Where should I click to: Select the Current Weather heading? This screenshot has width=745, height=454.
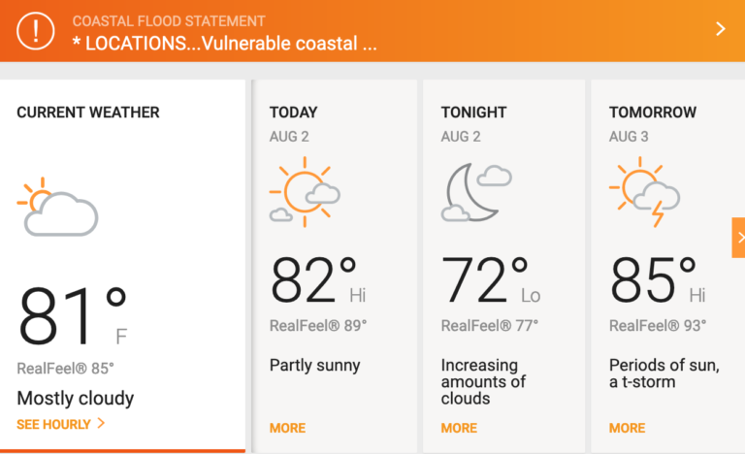tap(88, 113)
